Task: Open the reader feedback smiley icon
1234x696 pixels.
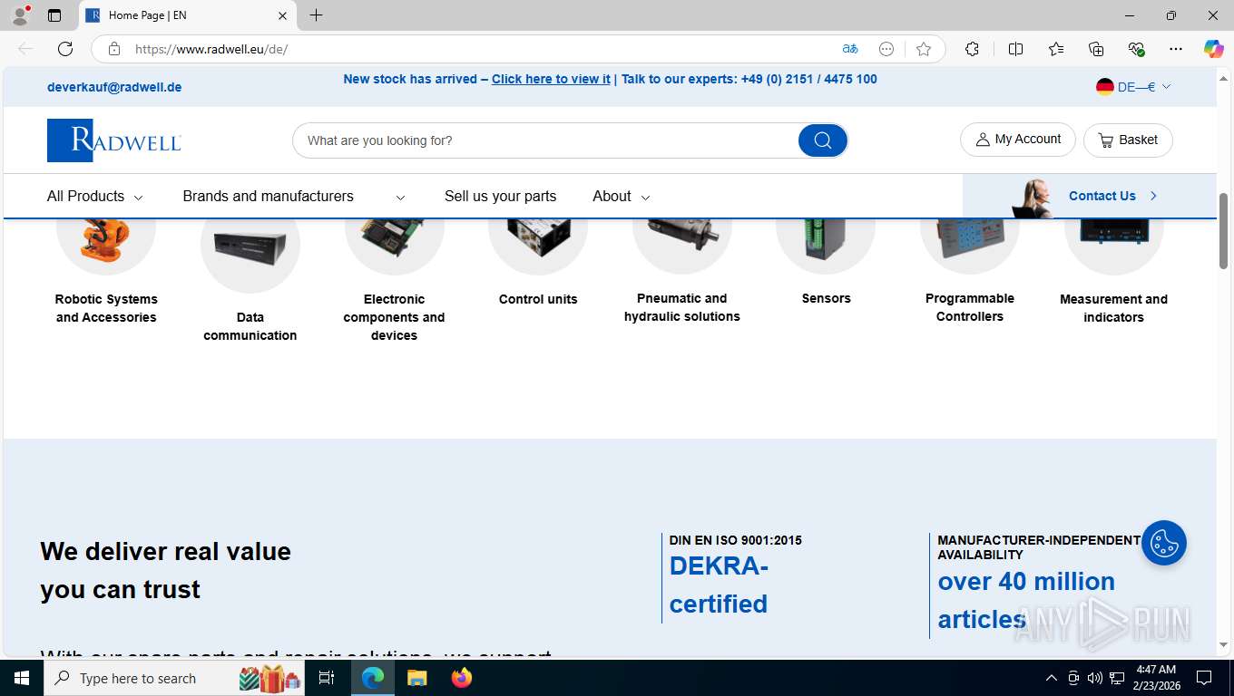Action: click(x=886, y=49)
